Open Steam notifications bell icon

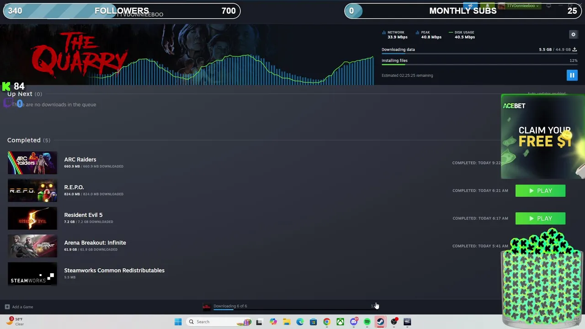pyautogui.click(x=488, y=6)
